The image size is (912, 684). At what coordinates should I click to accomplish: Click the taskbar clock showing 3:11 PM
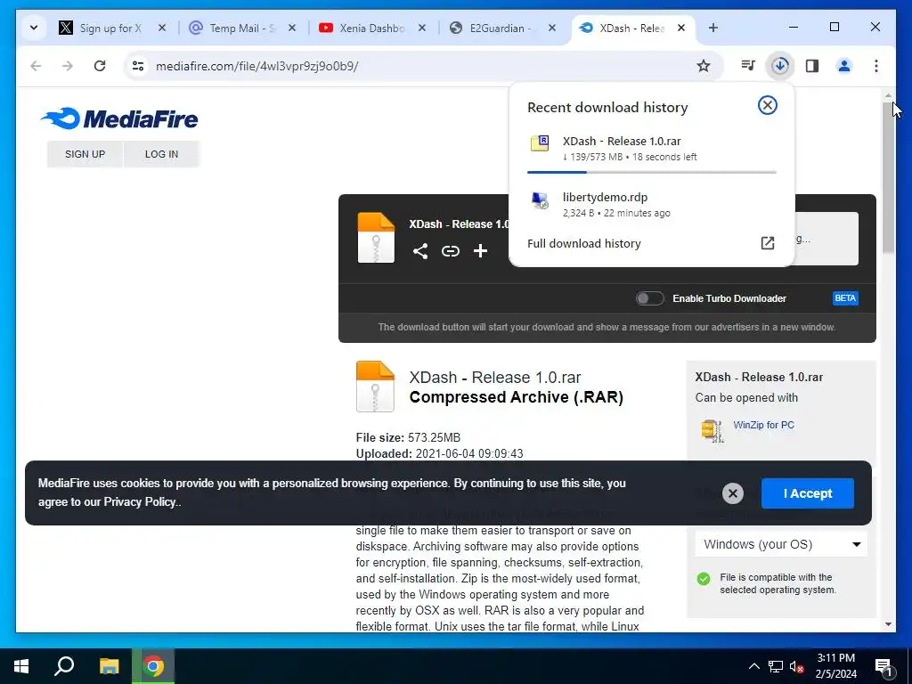tap(835, 666)
